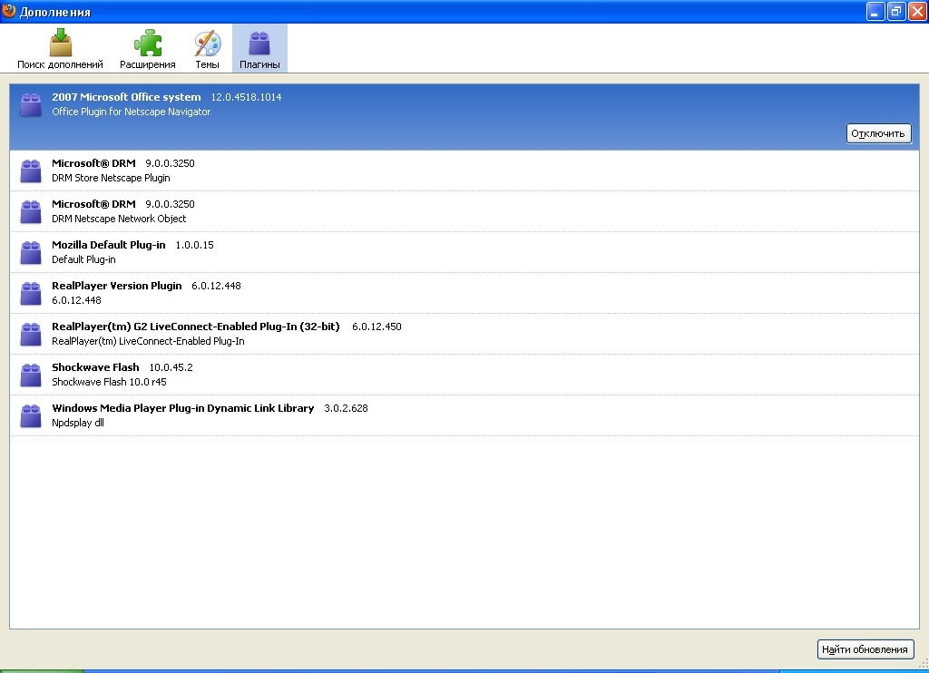Minimize the Дополнения window

pyautogui.click(x=875, y=11)
